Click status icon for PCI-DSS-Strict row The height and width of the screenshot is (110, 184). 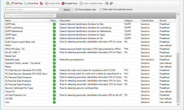click(x=54, y=74)
